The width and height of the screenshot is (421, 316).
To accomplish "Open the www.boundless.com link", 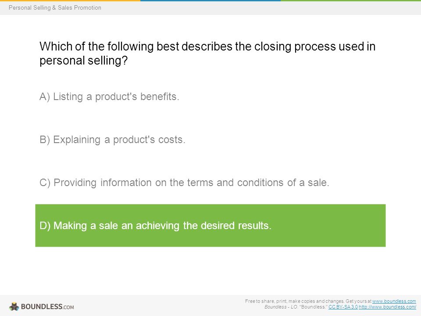I will 394,301.
